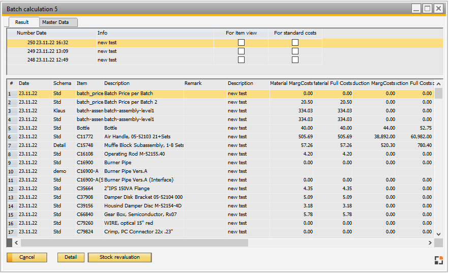Switch to the Master Data tab
449x273 pixels.
[59, 22]
